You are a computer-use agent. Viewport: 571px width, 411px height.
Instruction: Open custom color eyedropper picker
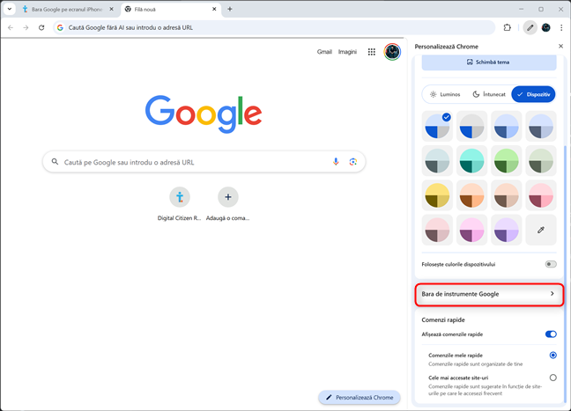coord(541,230)
